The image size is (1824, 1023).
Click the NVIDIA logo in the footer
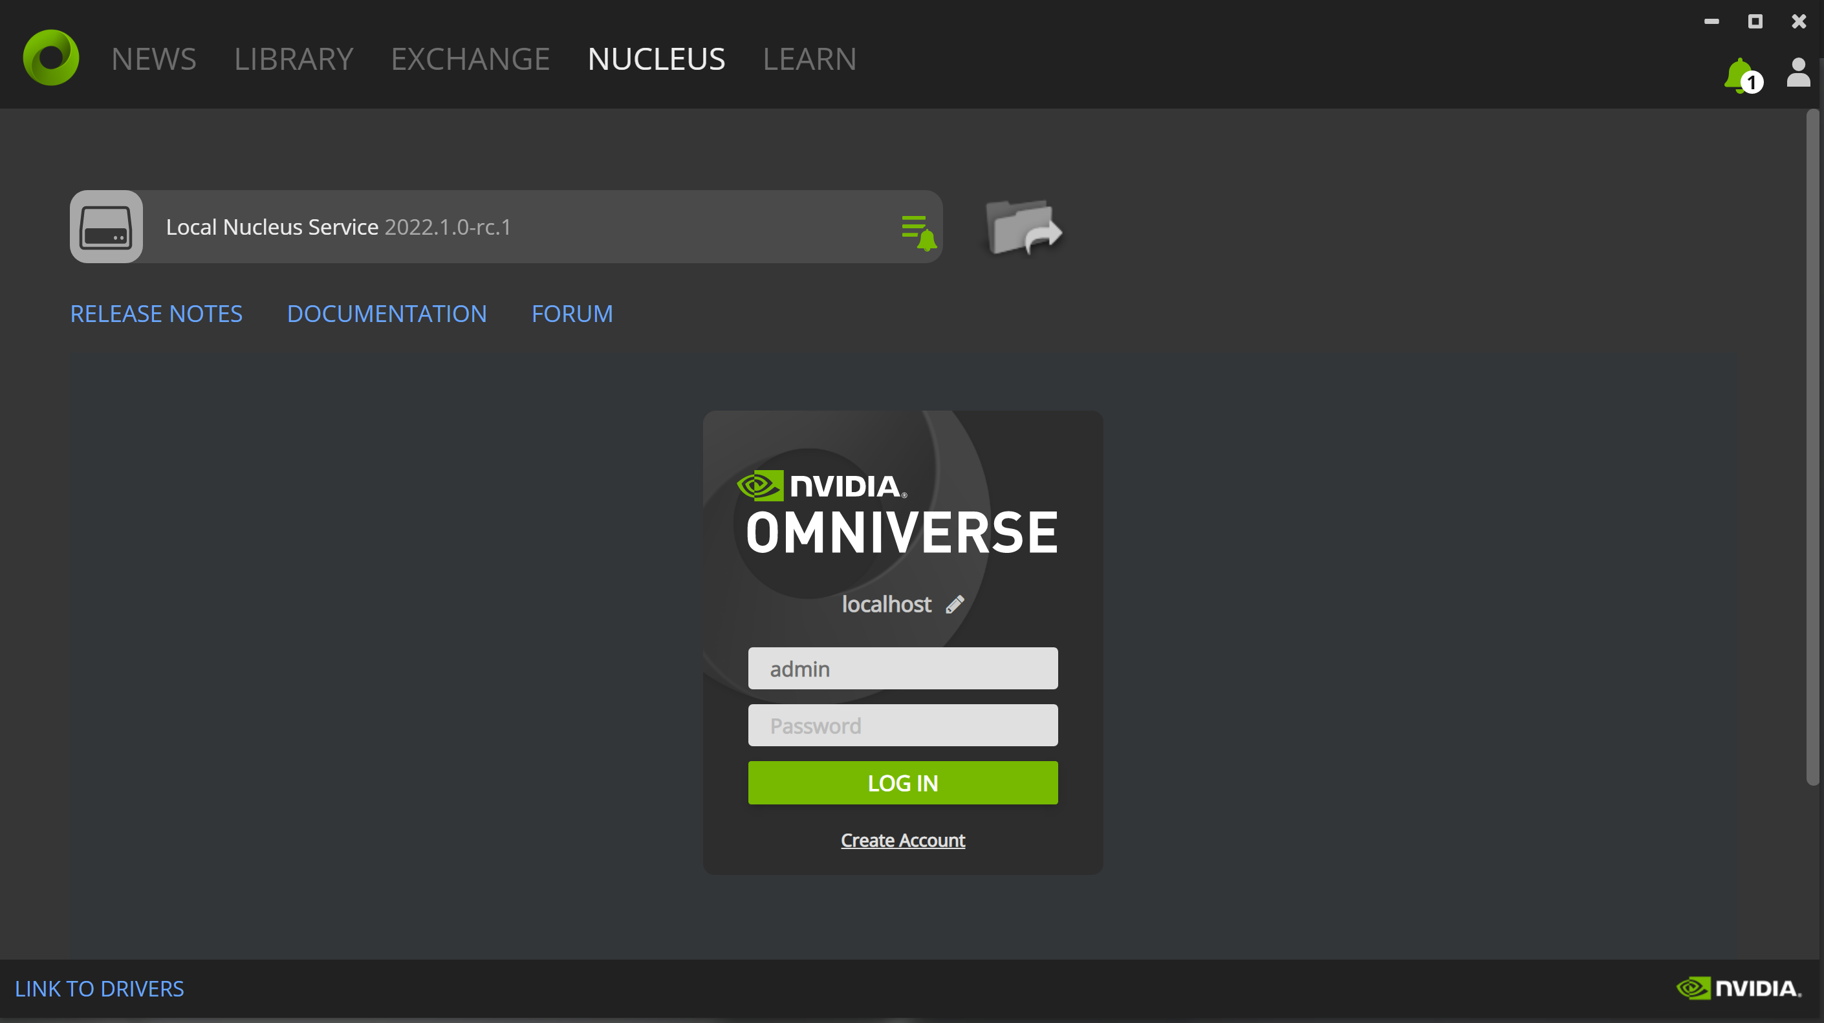tap(1739, 987)
